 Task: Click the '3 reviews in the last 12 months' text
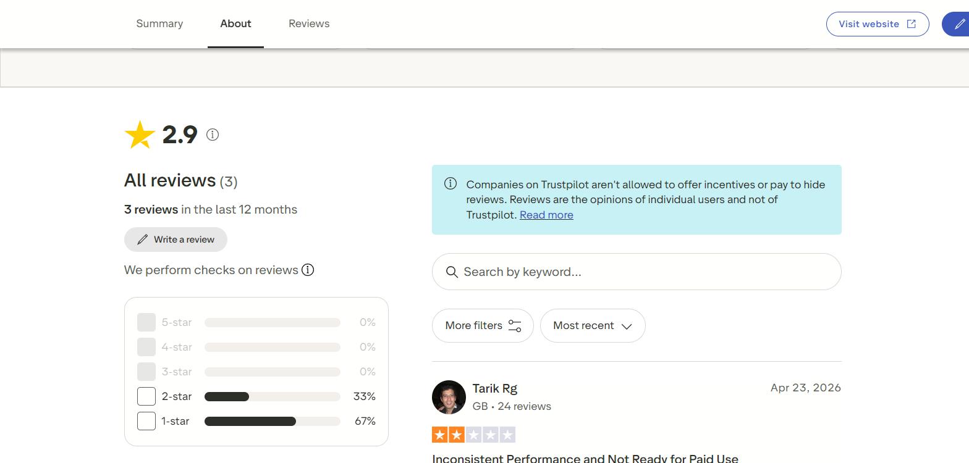click(x=211, y=209)
